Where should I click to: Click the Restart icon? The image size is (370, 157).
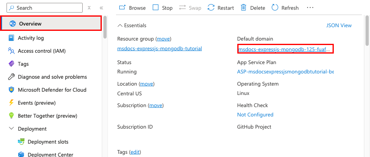click(211, 8)
